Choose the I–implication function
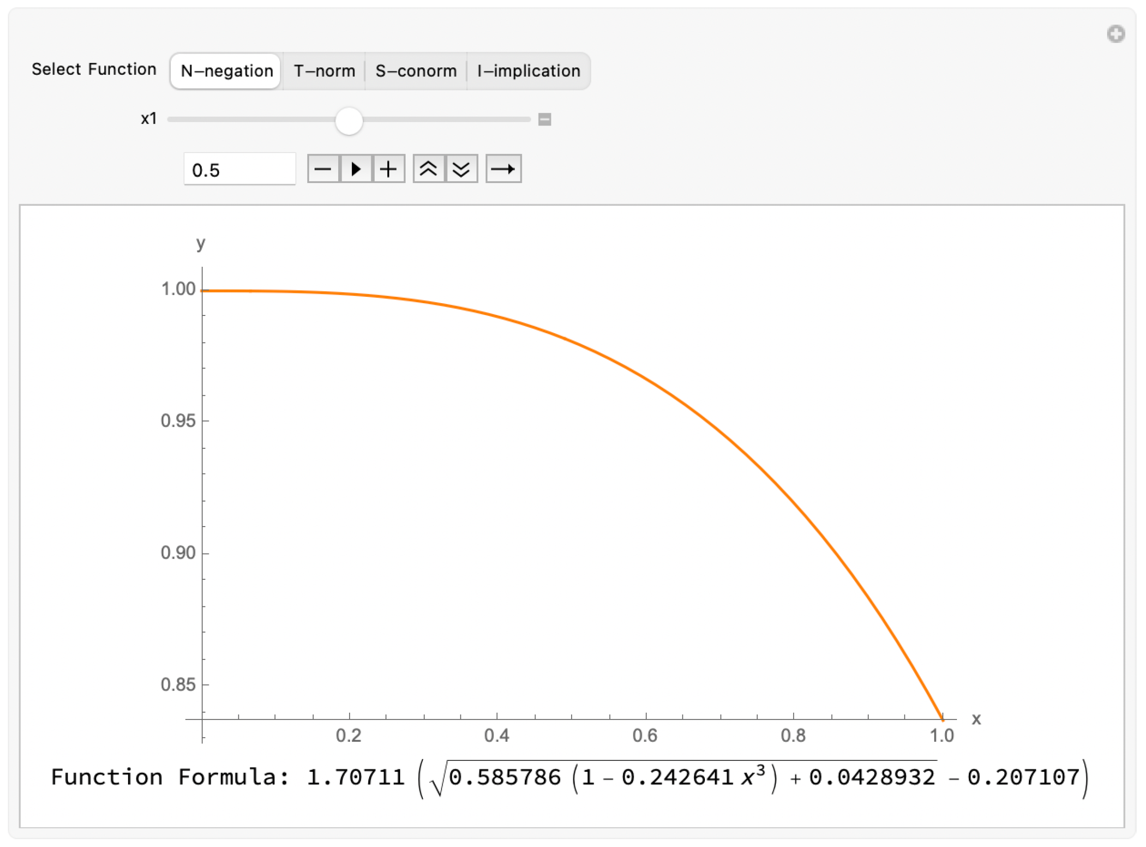The width and height of the screenshot is (1146, 847). (x=528, y=71)
